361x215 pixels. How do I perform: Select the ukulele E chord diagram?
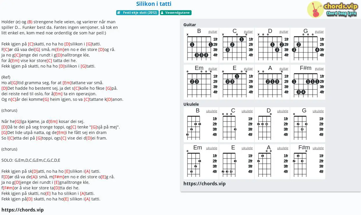click(x=237, y=162)
